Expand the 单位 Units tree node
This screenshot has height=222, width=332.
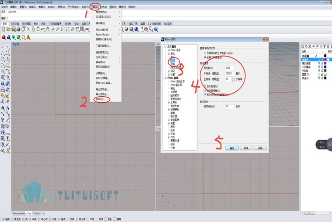(x=169, y=54)
